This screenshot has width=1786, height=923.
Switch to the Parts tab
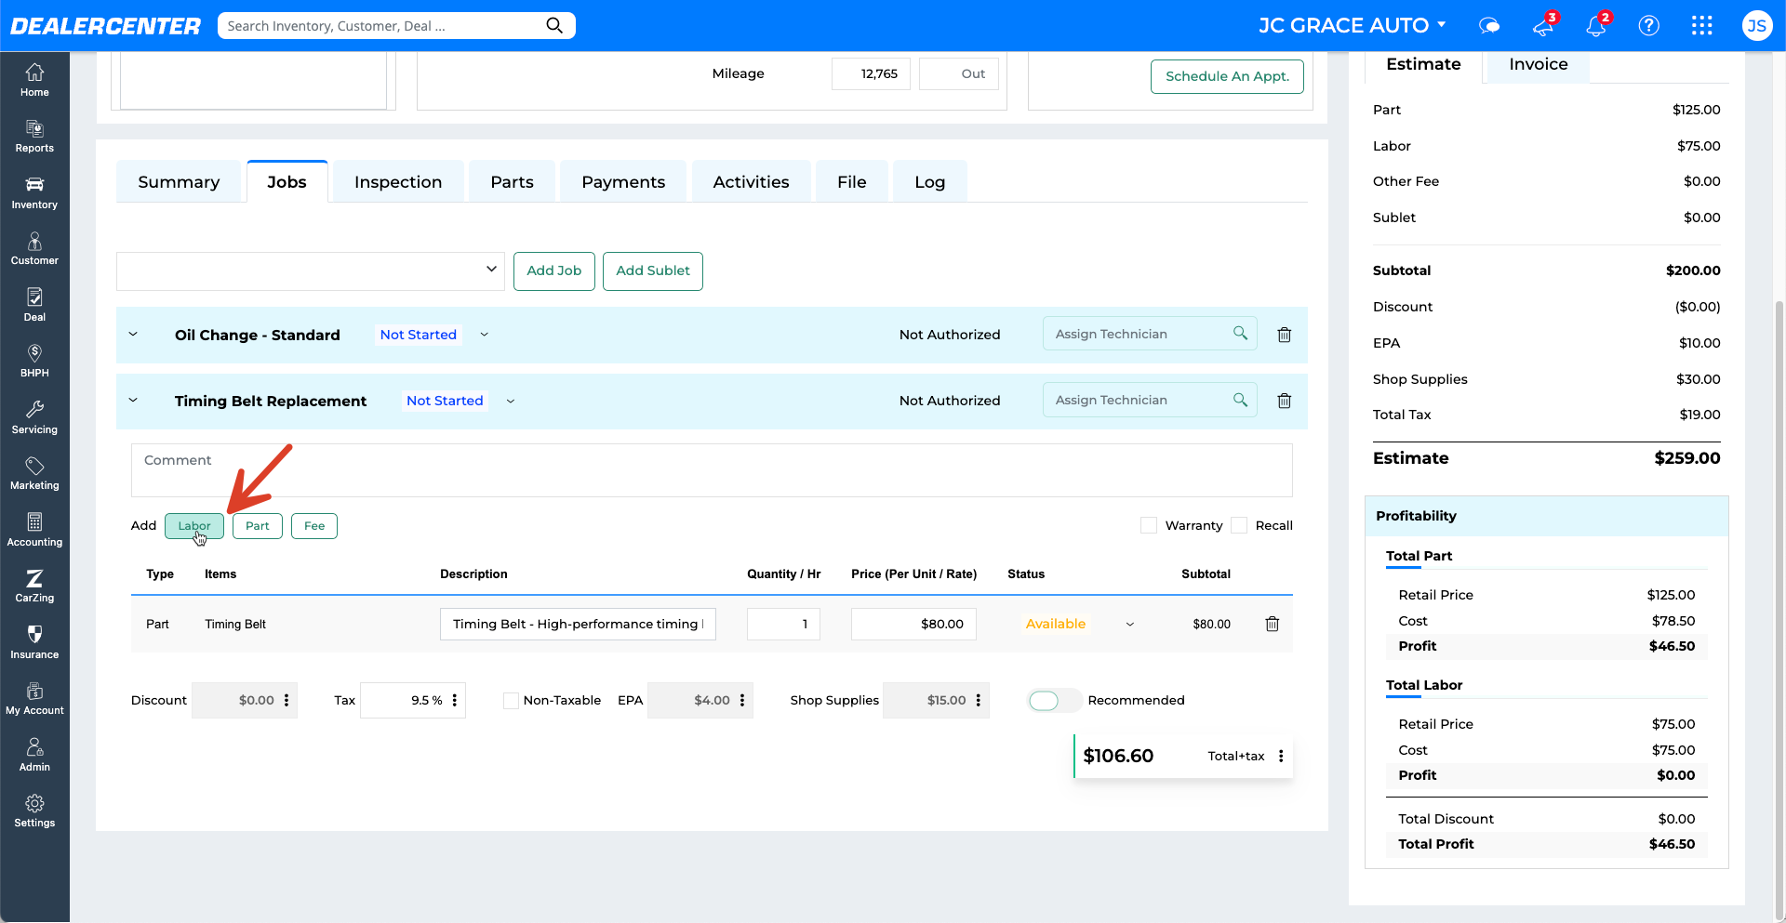click(x=513, y=182)
